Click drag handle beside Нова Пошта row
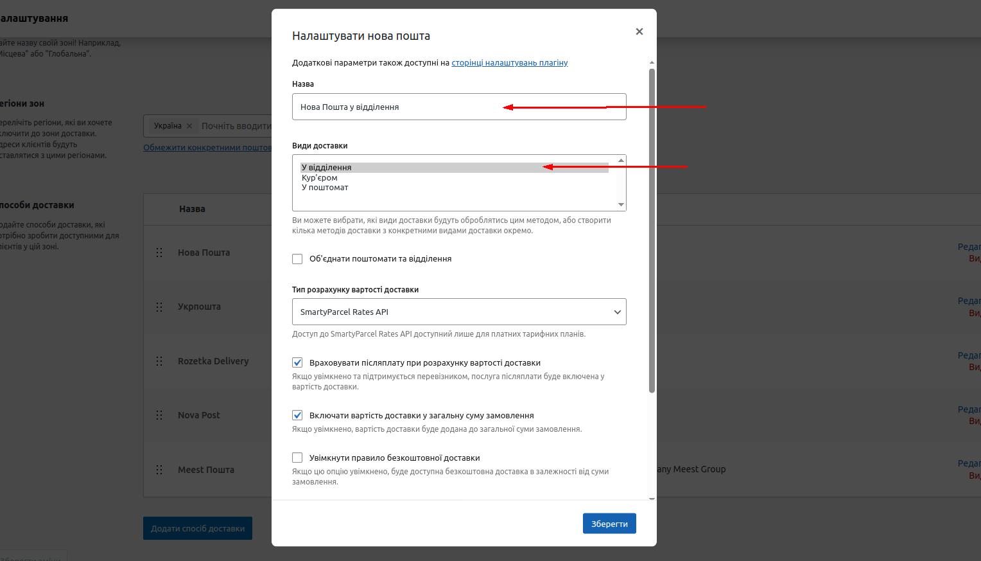 pos(159,253)
